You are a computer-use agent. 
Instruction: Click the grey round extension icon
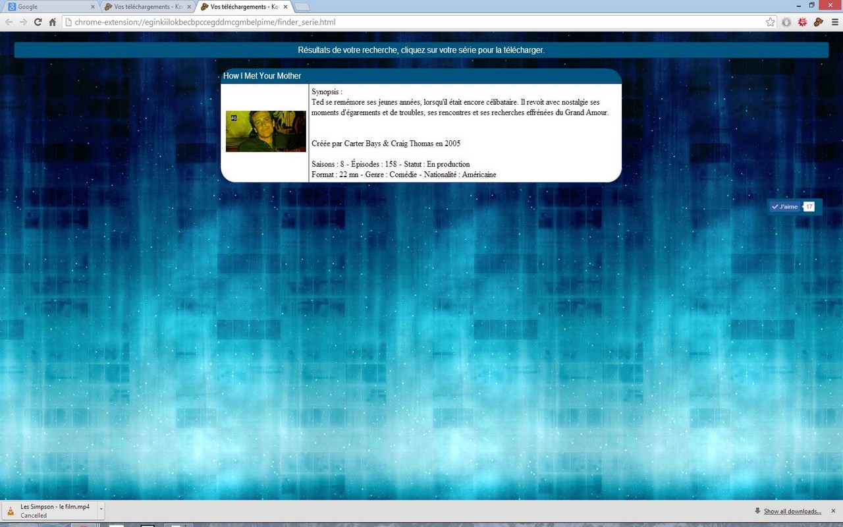(787, 22)
